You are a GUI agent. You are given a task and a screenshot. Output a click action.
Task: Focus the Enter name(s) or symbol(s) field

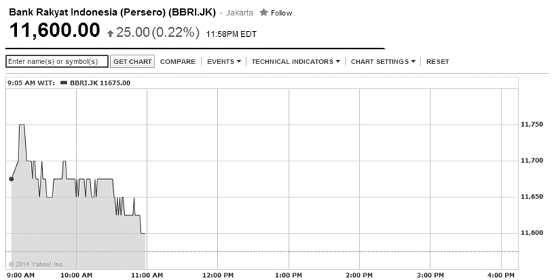click(x=57, y=61)
